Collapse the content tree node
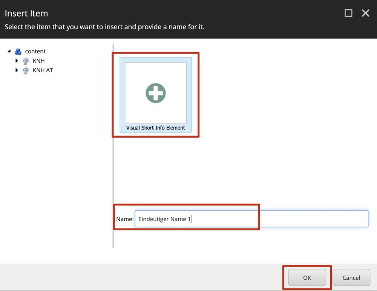The image size is (377, 291). point(9,51)
